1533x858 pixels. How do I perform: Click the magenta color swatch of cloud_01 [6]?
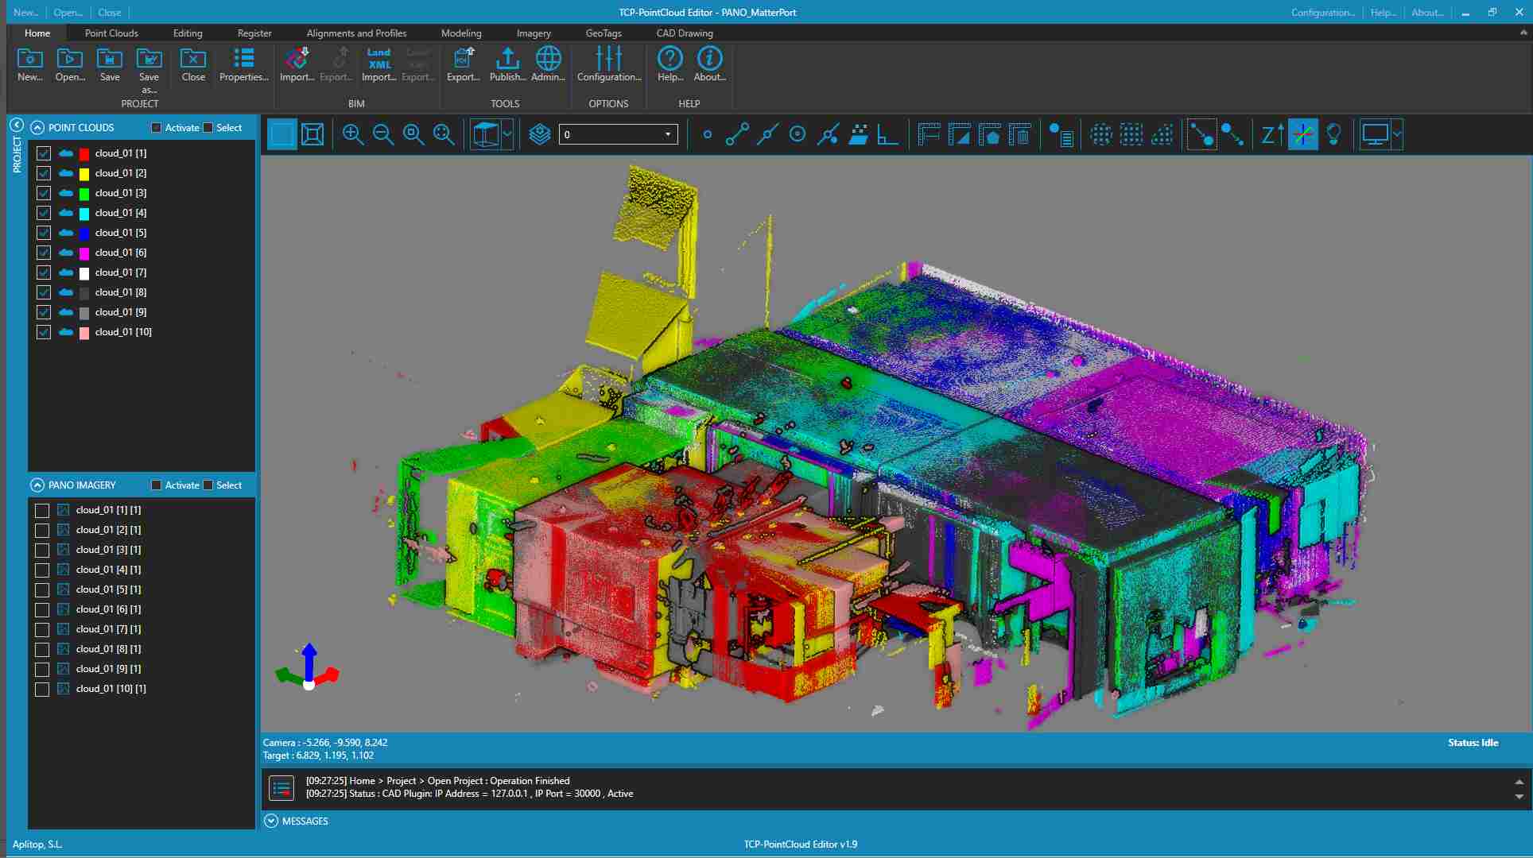pos(84,253)
